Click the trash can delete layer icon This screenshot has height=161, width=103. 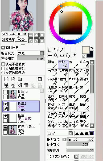[x=26, y=85]
